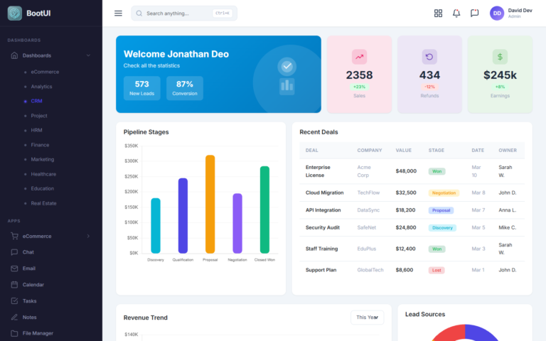Image resolution: width=546 pixels, height=341 pixels.
Task: Open the eCommerce dashboard
Action: pyautogui.click(x=45, y=72)
